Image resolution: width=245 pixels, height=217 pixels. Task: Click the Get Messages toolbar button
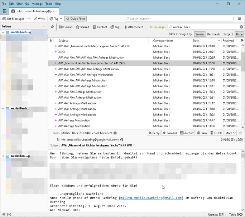[x=14, y=19]
